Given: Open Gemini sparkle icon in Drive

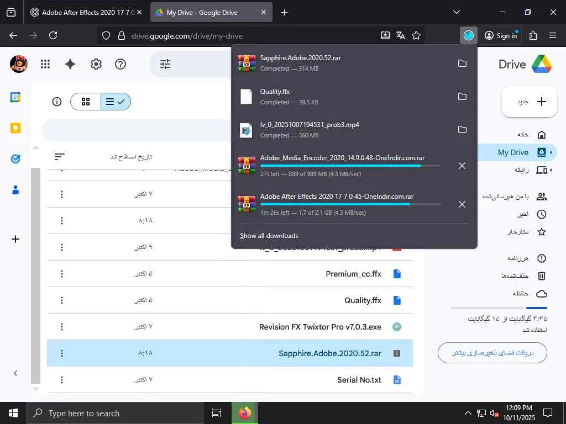Looking at the screenshot, I should pyautogui.click(x=70, y=64).
